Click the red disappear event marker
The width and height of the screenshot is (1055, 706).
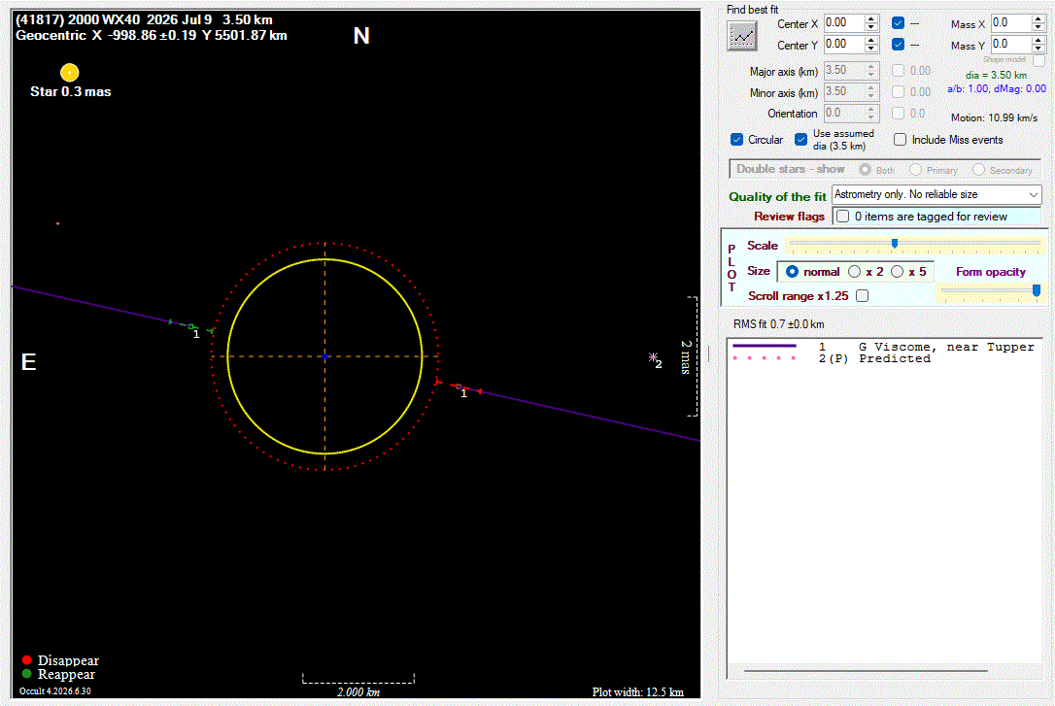(459, 386)
